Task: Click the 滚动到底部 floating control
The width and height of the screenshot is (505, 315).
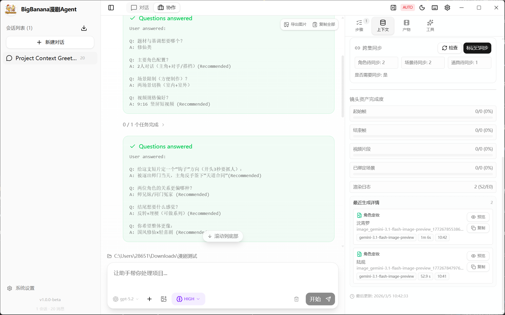Action: point(223,236)
